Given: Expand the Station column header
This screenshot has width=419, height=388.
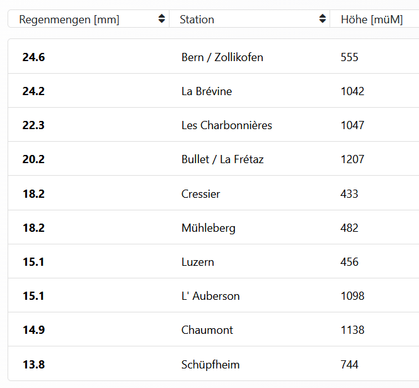Looking at the screenshot, I should pyautogui.click(x=197, y=20).
